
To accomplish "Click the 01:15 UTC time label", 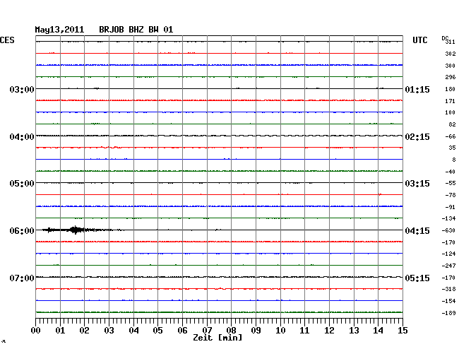I will (417, 89).
